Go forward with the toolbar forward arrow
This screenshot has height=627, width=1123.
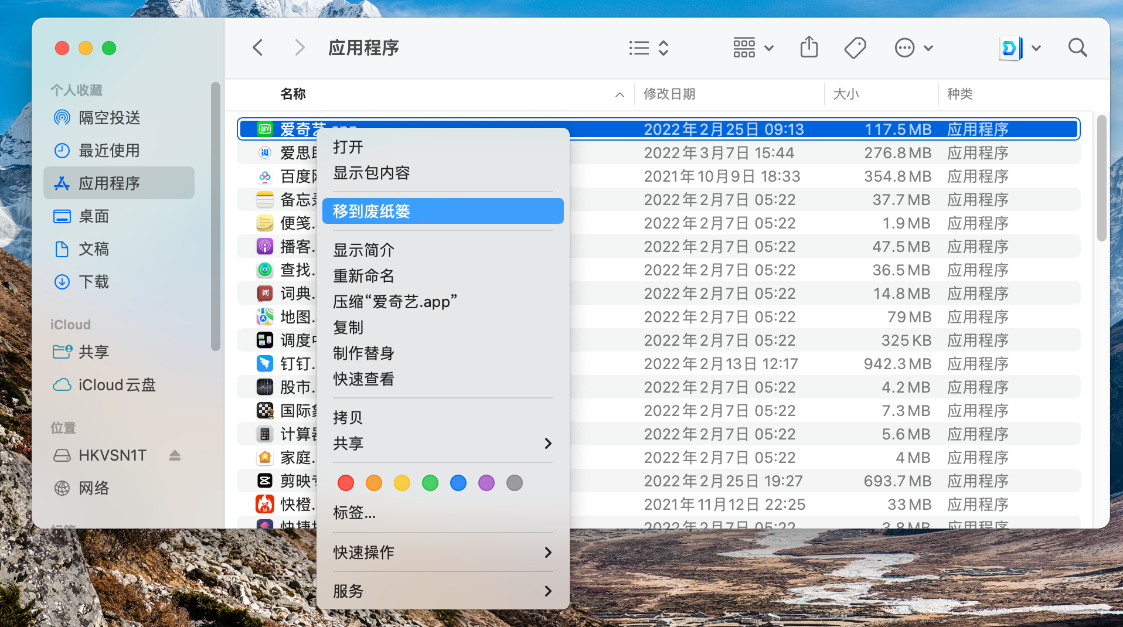tap(300, 47)
